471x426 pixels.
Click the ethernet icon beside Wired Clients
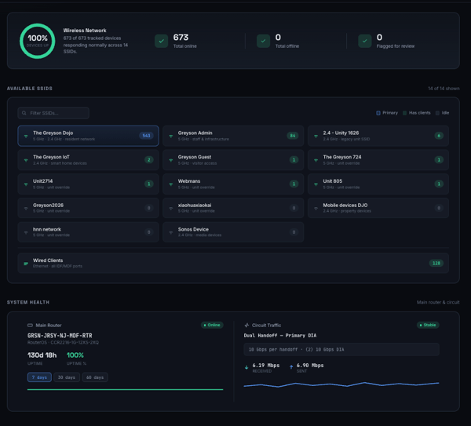click(26, 264)
